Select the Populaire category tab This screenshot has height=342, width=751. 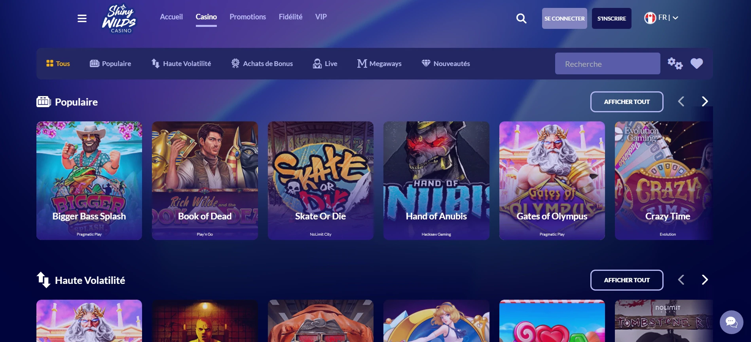(x=110, y=64)
